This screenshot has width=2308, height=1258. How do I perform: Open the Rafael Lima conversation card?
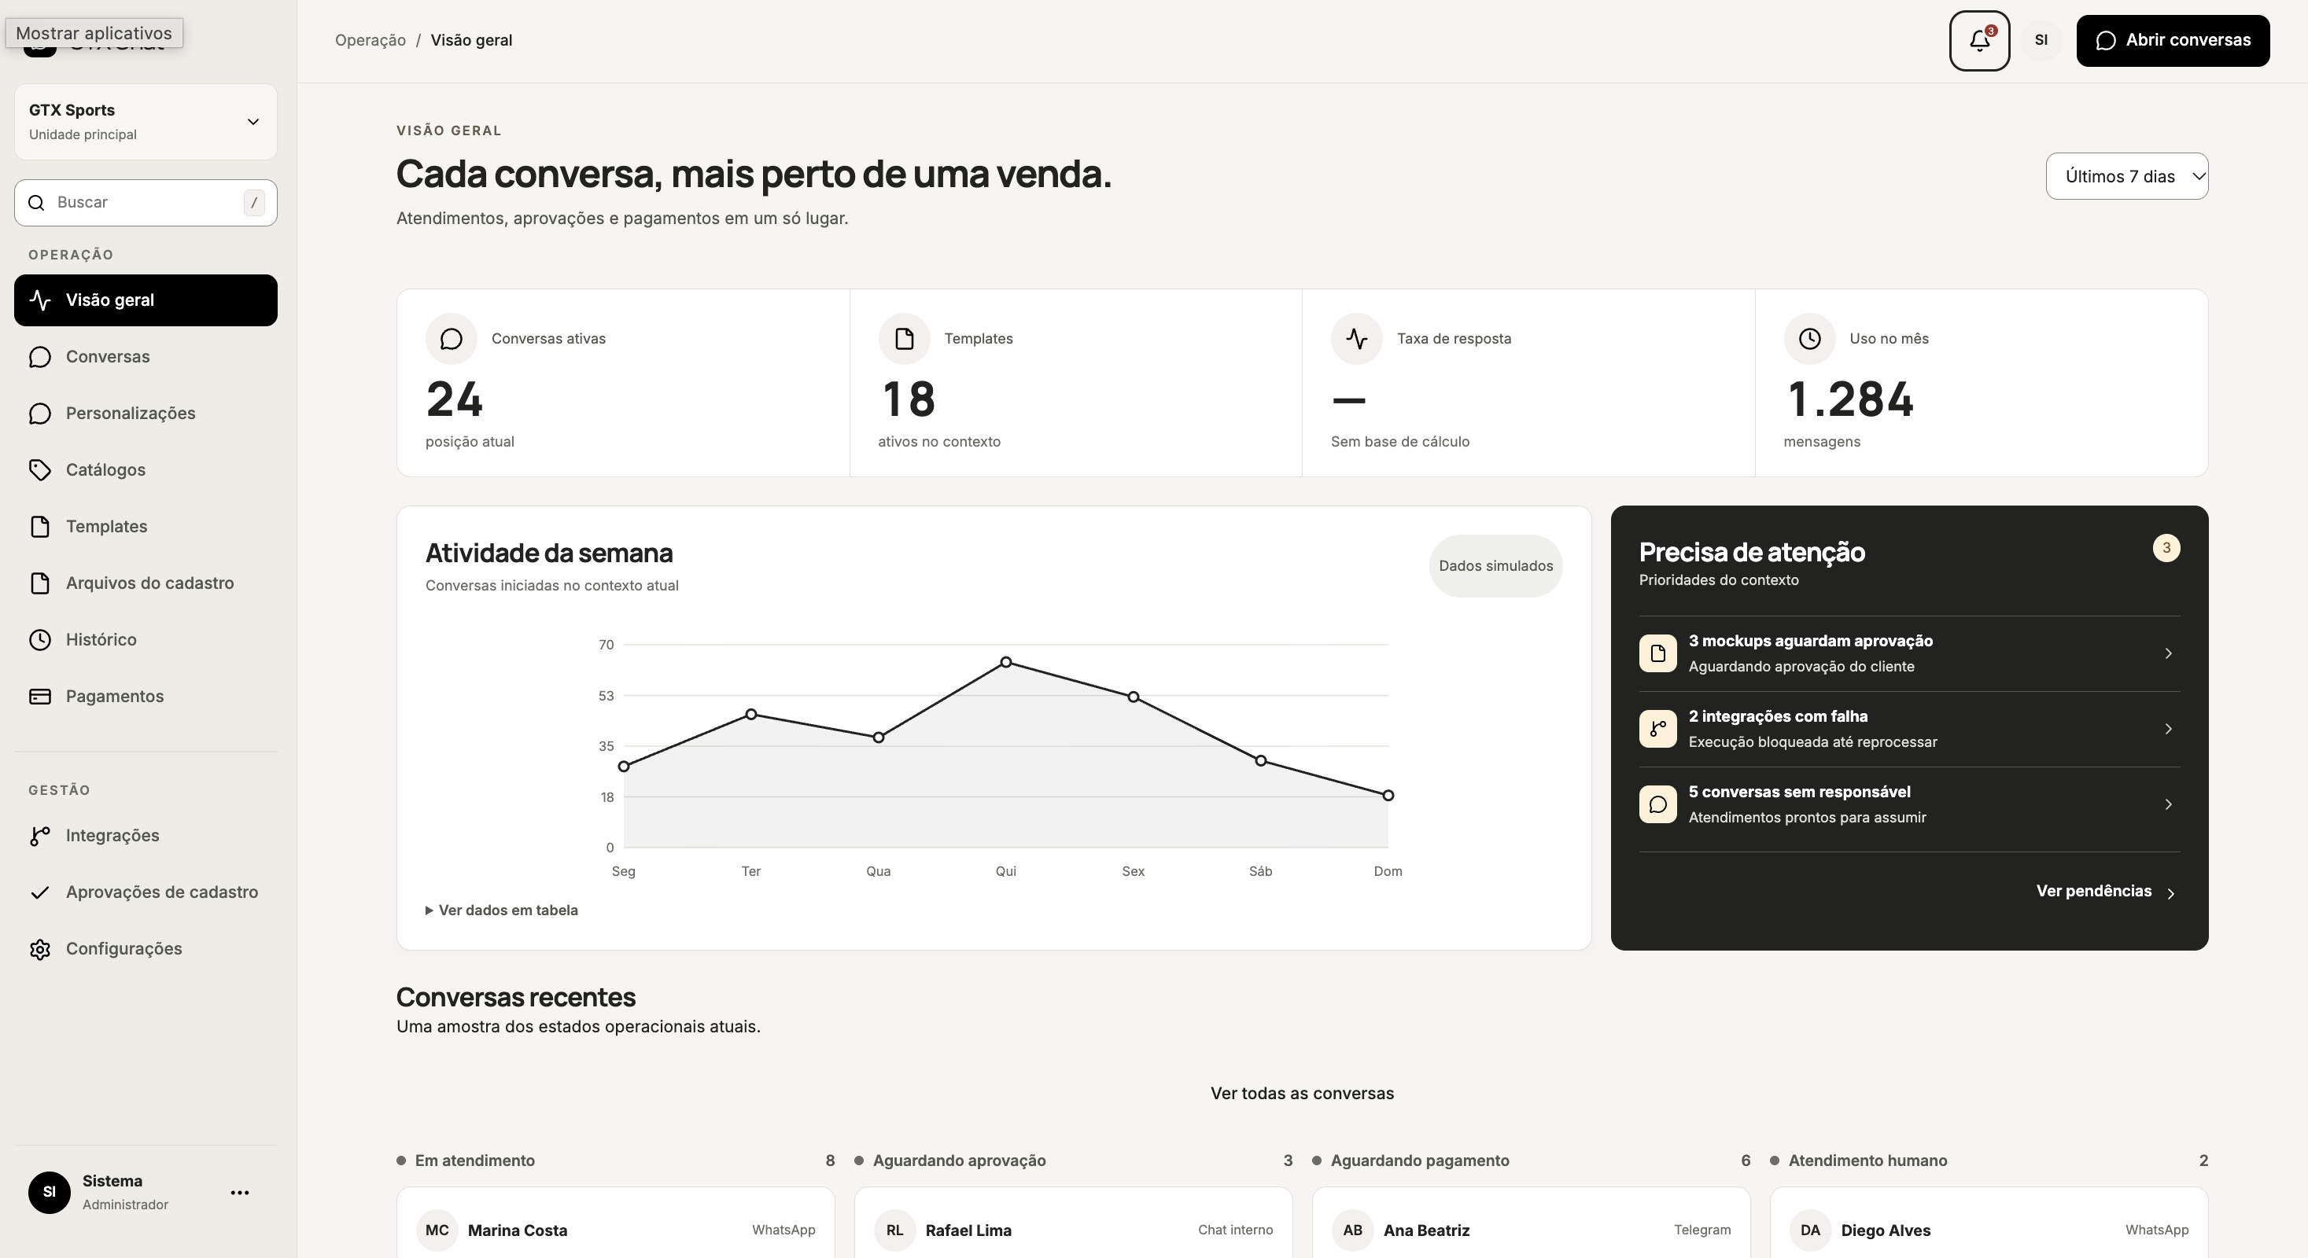coord(1073,1223)
